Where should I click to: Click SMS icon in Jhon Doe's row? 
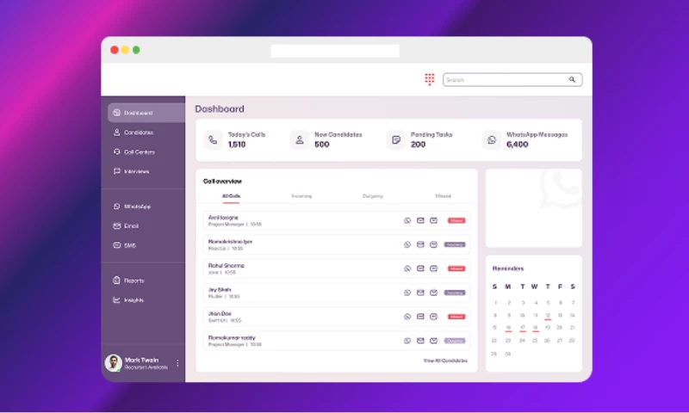point(433,317)
